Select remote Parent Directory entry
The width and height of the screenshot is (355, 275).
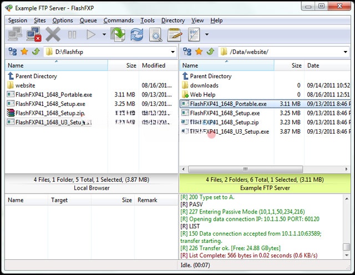207,76
